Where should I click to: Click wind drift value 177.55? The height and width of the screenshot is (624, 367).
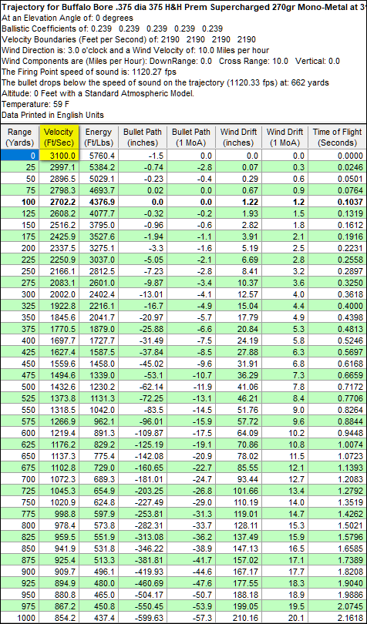coord(240,582)
